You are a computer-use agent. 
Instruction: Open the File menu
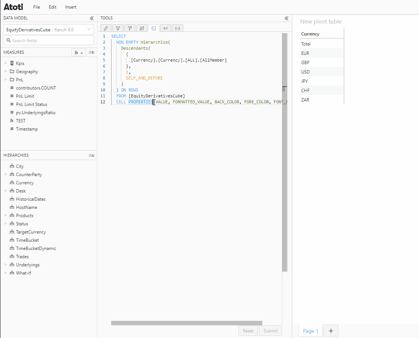pyautogui.click(x=37, y=7)
